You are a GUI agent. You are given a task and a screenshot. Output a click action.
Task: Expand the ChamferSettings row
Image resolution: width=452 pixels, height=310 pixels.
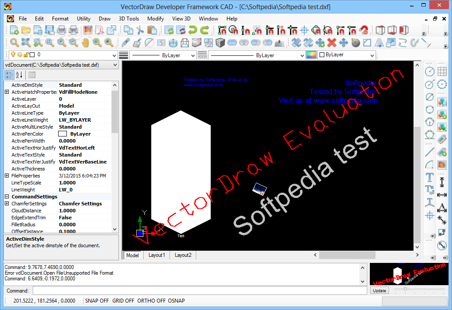click(x=7, y=204)
